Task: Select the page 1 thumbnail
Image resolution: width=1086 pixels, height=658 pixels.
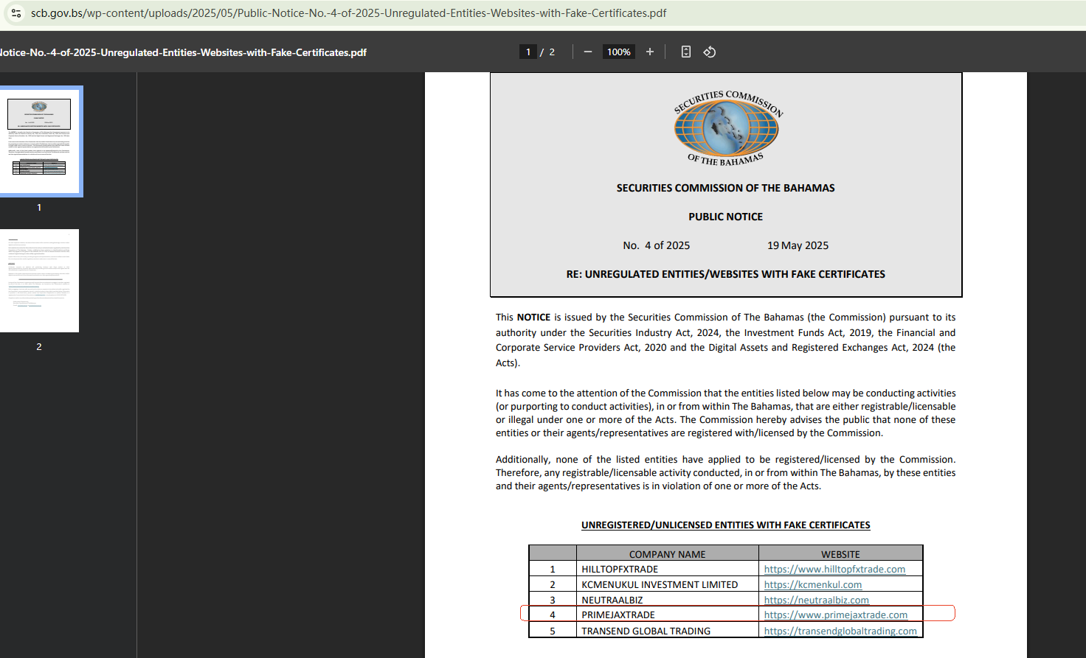Action: (x=39, y=141)
